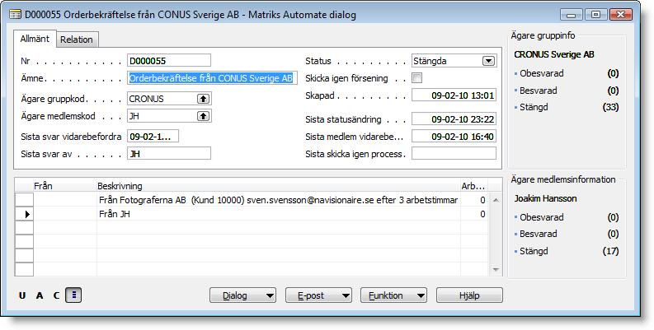This screenshot has width=654, height=330.
Task: Click the Sista svar av field
Action: (169, 154)
